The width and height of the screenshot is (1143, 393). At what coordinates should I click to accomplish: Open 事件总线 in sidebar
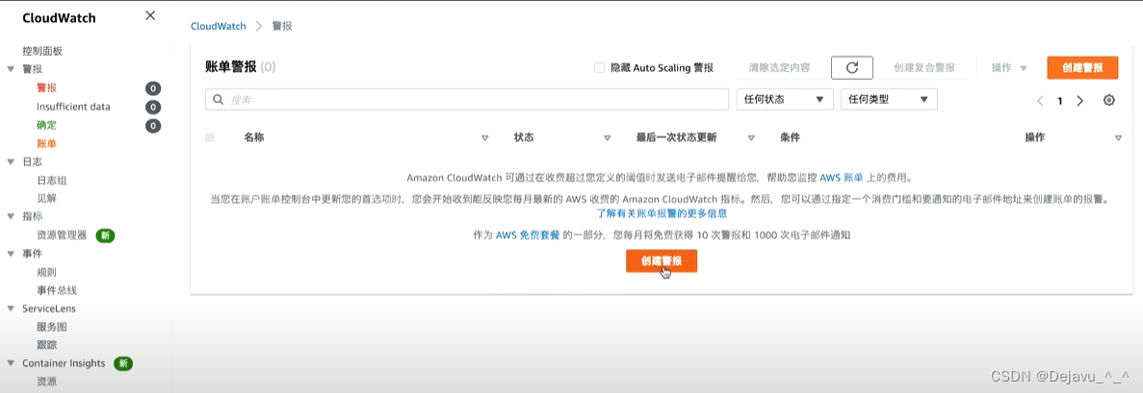[x=57, y=289]
